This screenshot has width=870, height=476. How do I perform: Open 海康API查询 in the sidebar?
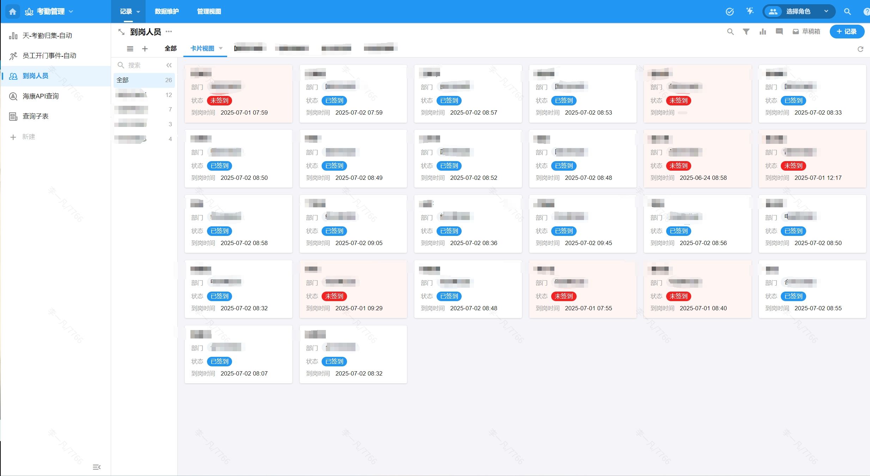pyautogui.click(x=41, y=96)
